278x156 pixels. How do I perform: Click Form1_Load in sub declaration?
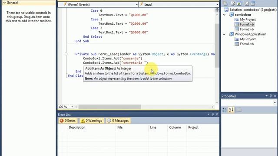click(x=108, y=54)
